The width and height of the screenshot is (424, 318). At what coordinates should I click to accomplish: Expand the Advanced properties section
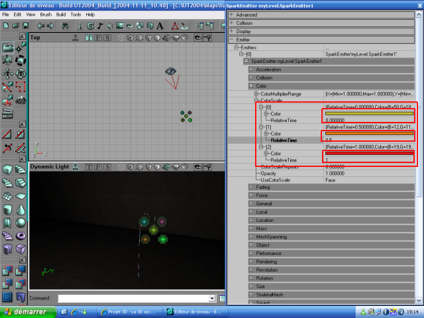click(x=231, y=14)
